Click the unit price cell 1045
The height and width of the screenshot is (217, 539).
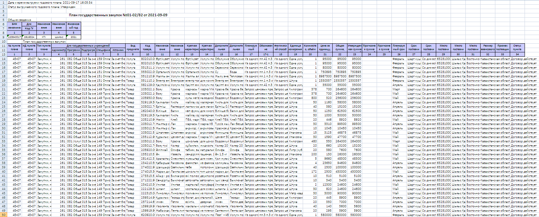(x=325, y=128)
